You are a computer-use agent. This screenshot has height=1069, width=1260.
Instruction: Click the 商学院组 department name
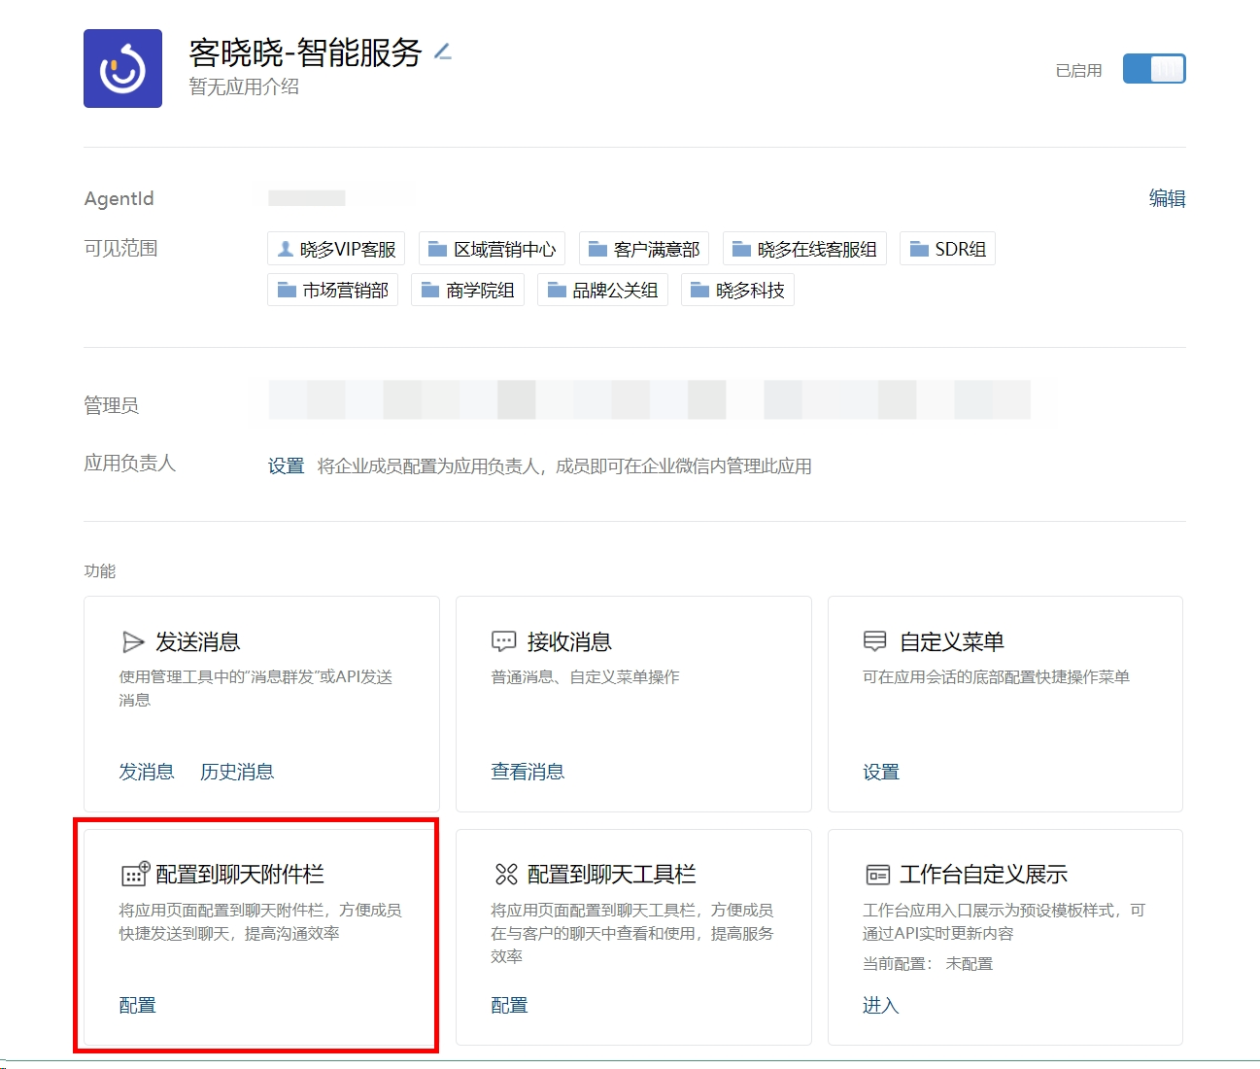tap(480, 291)
